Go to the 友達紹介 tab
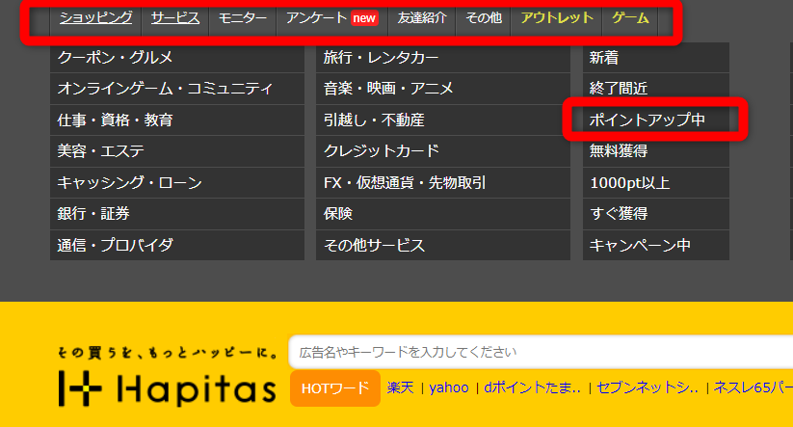The height and width of the screenshot is (427, 793). point(422,18)
